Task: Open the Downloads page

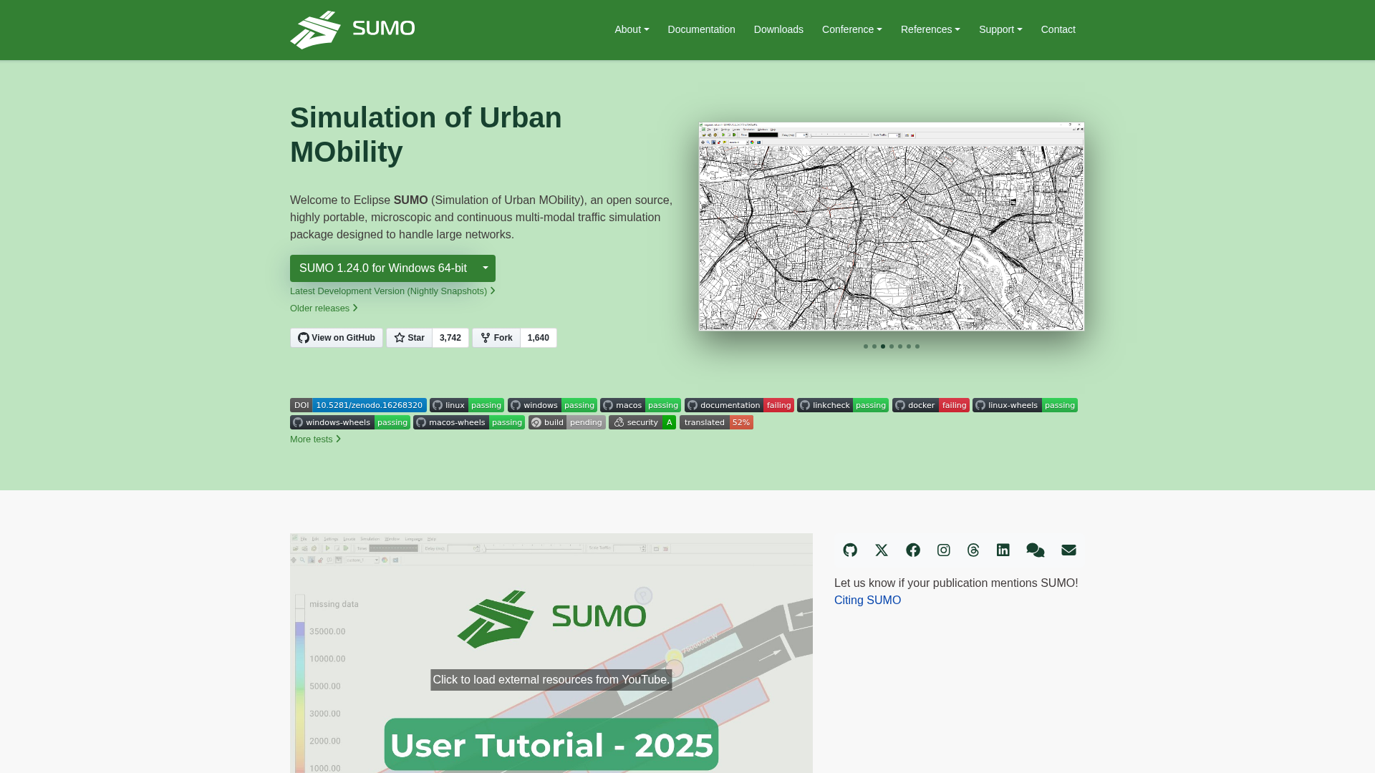Action: tap(778, 29)
